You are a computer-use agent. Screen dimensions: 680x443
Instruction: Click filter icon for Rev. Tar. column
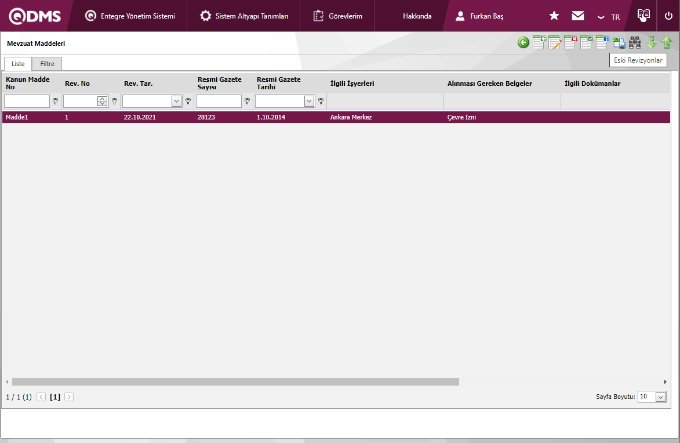pyautogui.click(x=188, y=101)
